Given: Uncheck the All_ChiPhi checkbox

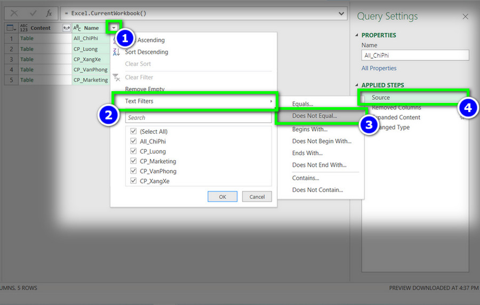Looking at the screenshot, I should tap(133, 141).
